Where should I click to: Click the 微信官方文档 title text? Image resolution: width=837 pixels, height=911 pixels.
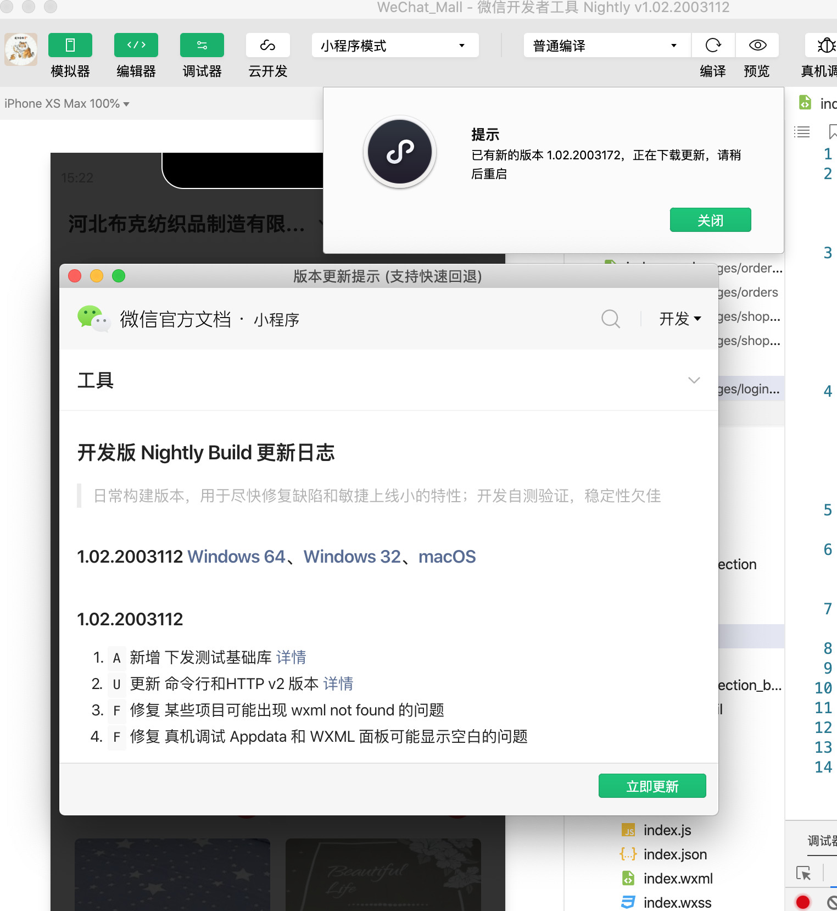pyautogui.click(x=176, y=319)
